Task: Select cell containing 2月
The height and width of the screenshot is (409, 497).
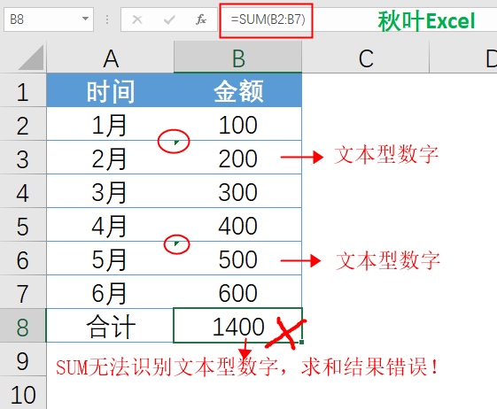Action: point(111,158)
